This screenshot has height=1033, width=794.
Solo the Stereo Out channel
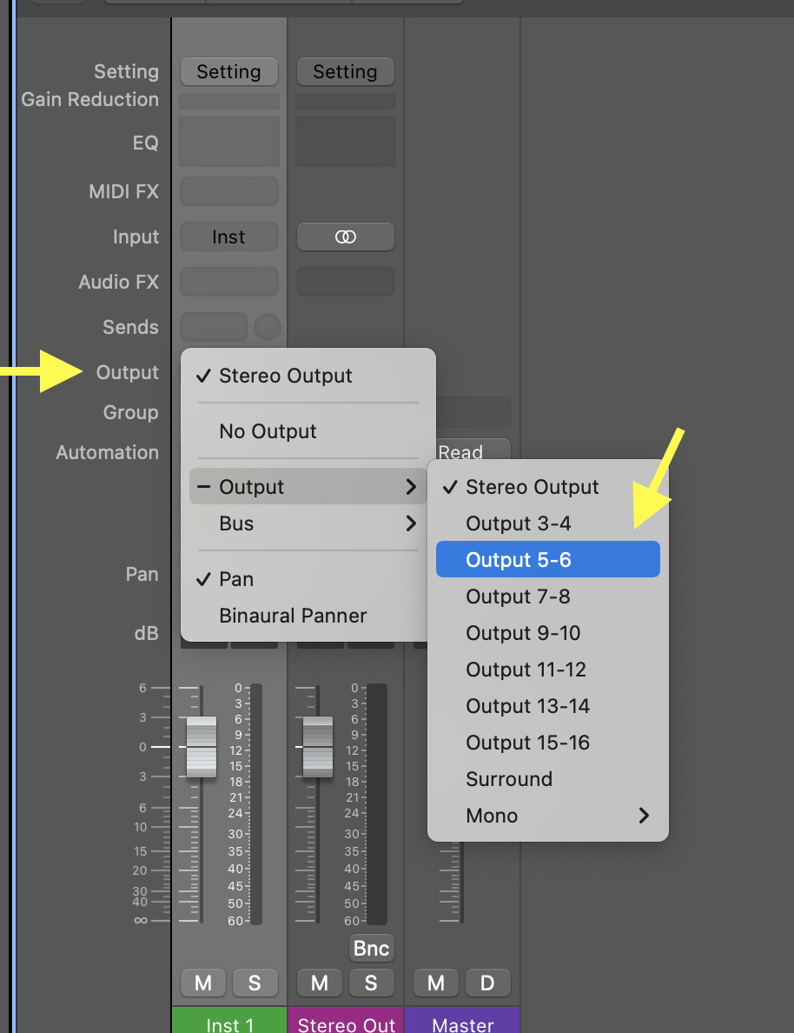point(371,983)
